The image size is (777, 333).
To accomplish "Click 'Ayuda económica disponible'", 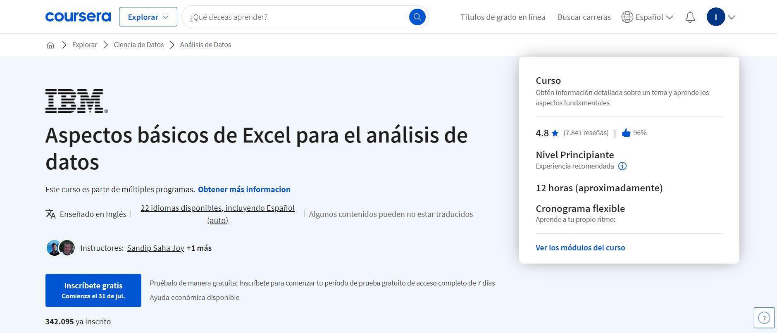I will (x=195, y=297).
